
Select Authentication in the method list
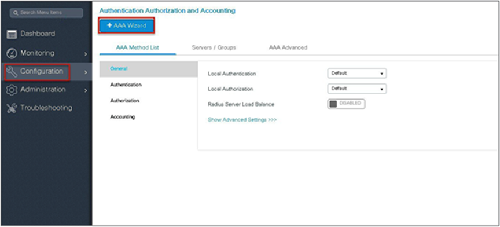126,85
